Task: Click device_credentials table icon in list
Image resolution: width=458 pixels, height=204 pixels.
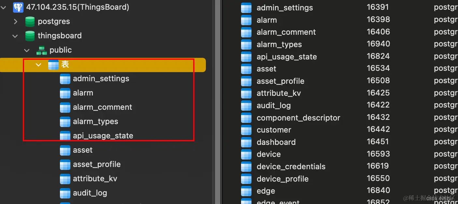Action: coord(246,167)
